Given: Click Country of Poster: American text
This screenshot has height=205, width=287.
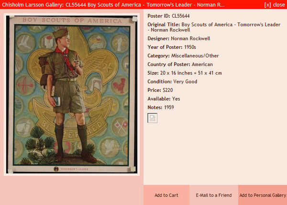Looking at the screenshot, I should 180,64.
